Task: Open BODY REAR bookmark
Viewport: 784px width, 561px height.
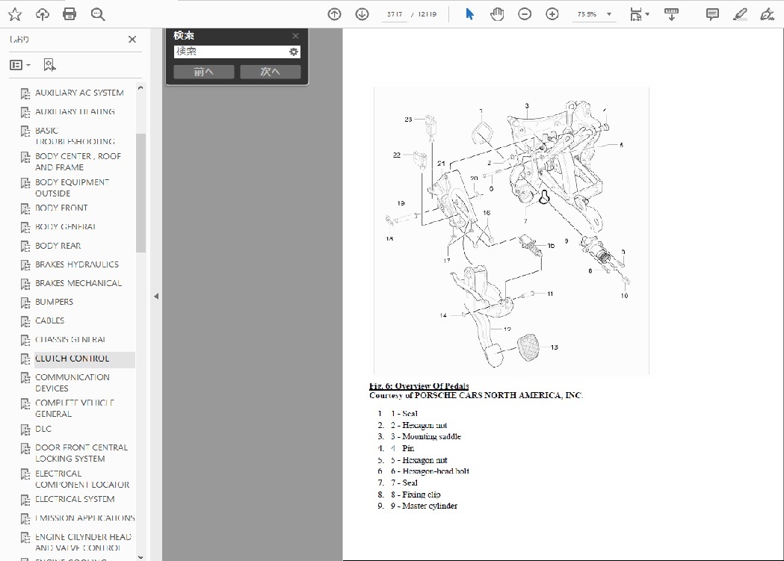Action: coord(58,246)
